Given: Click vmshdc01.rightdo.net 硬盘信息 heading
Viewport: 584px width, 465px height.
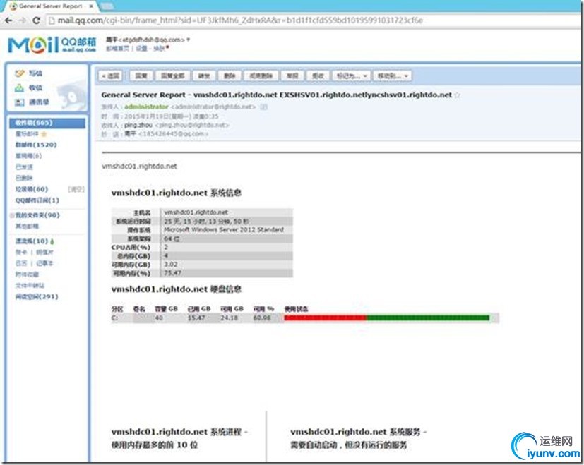Looking at the screenshot, I should click(x=176, y=289).
